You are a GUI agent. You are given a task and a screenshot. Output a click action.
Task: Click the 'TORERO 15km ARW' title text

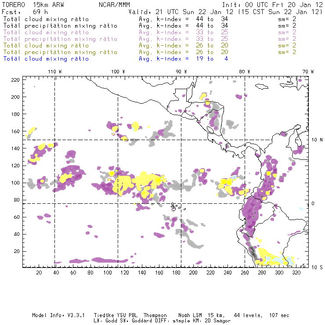(x=33, y=5)
